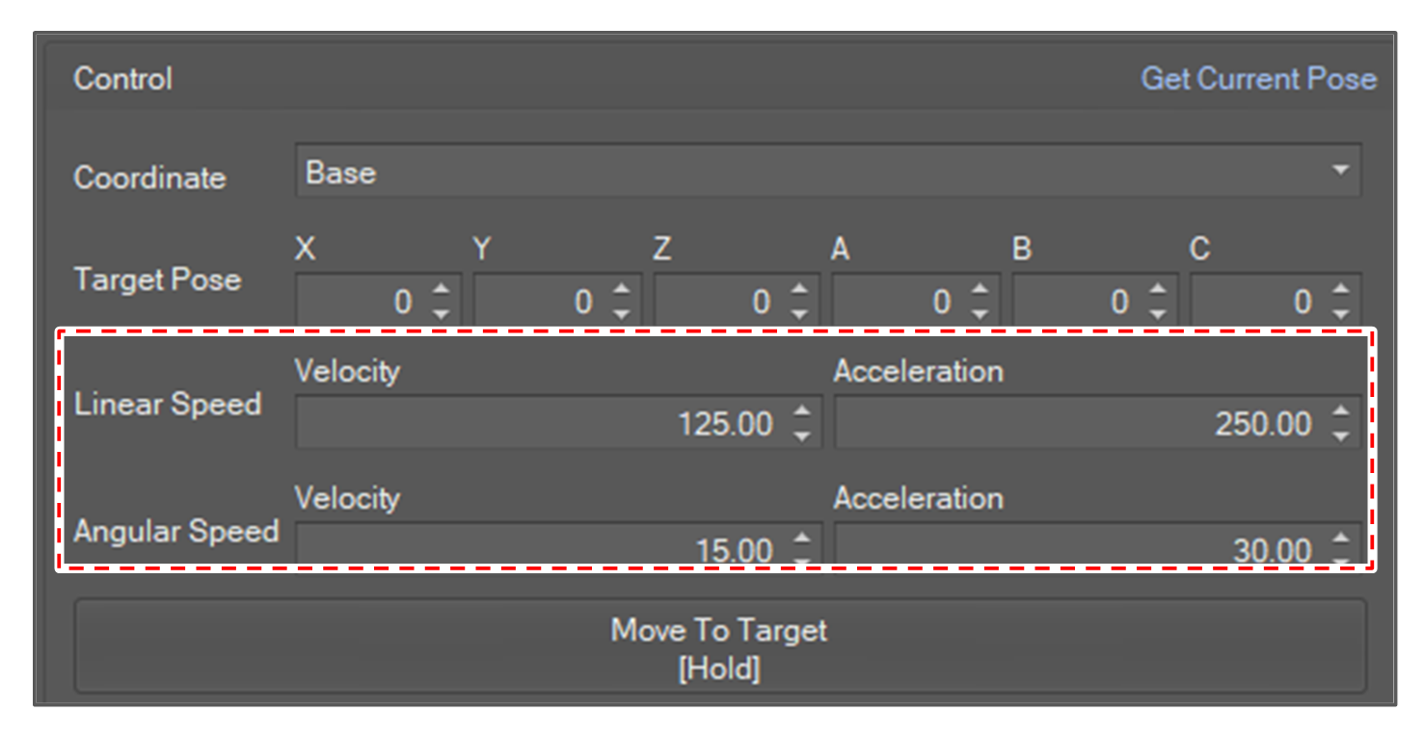Decrease the Z target pose value

point(799,313)
